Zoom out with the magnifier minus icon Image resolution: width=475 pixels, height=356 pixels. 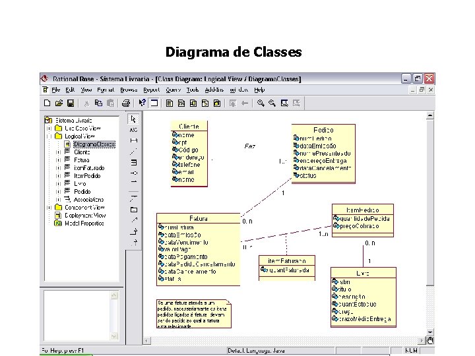pos(272,104)
